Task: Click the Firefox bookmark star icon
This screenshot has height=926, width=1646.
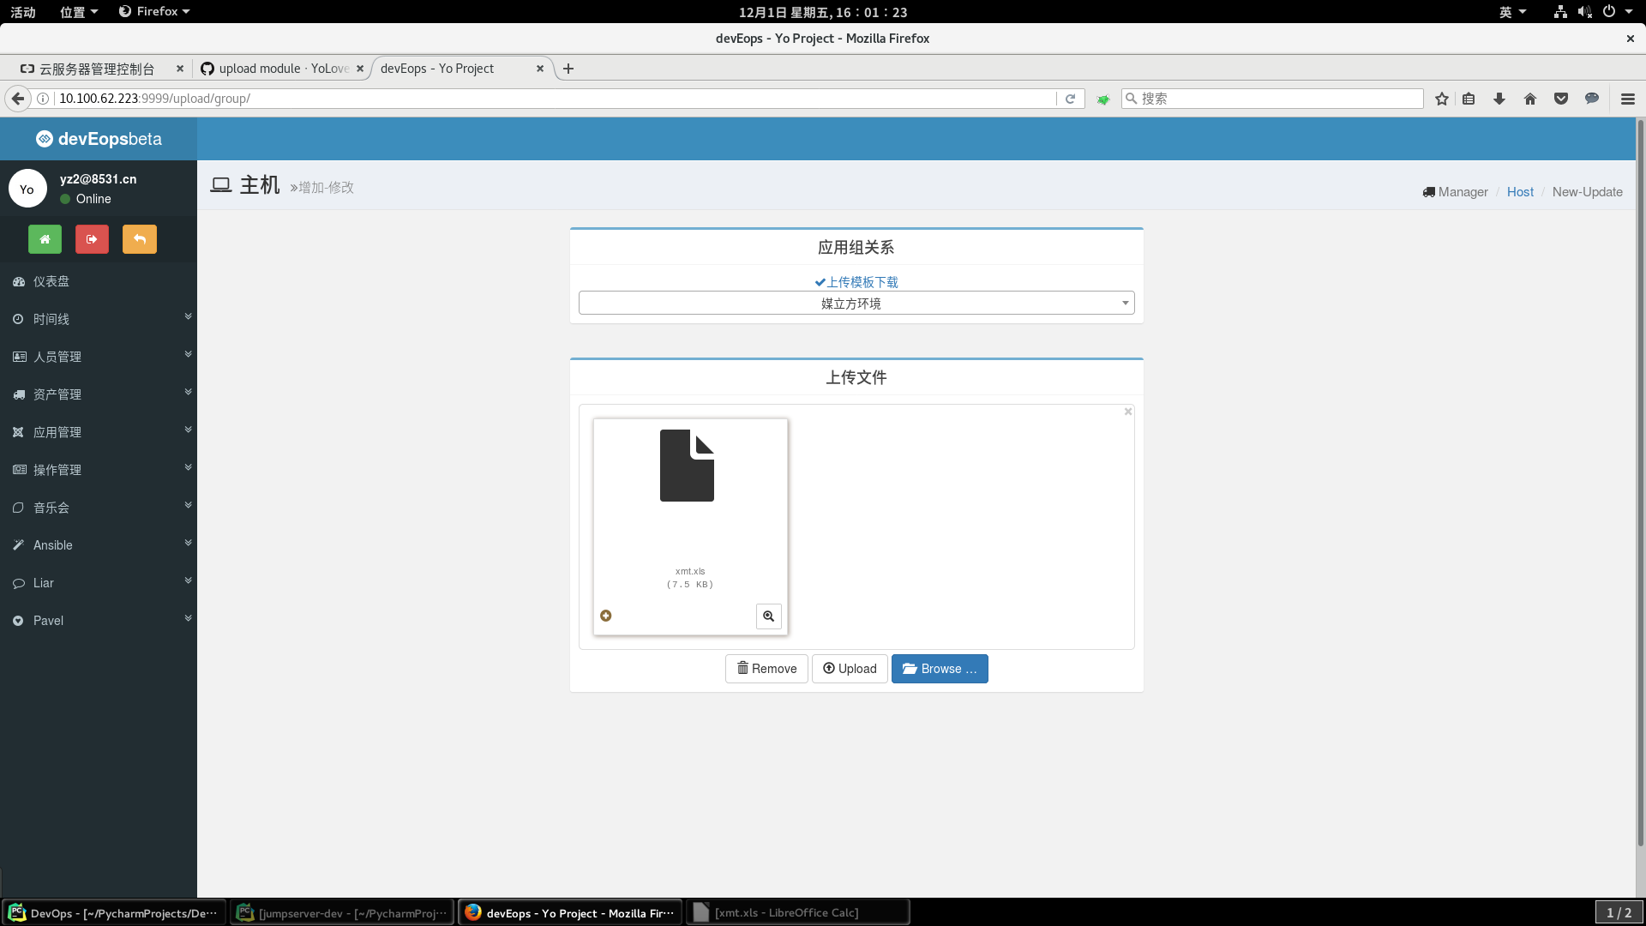Action: [x=1442, y=99]
